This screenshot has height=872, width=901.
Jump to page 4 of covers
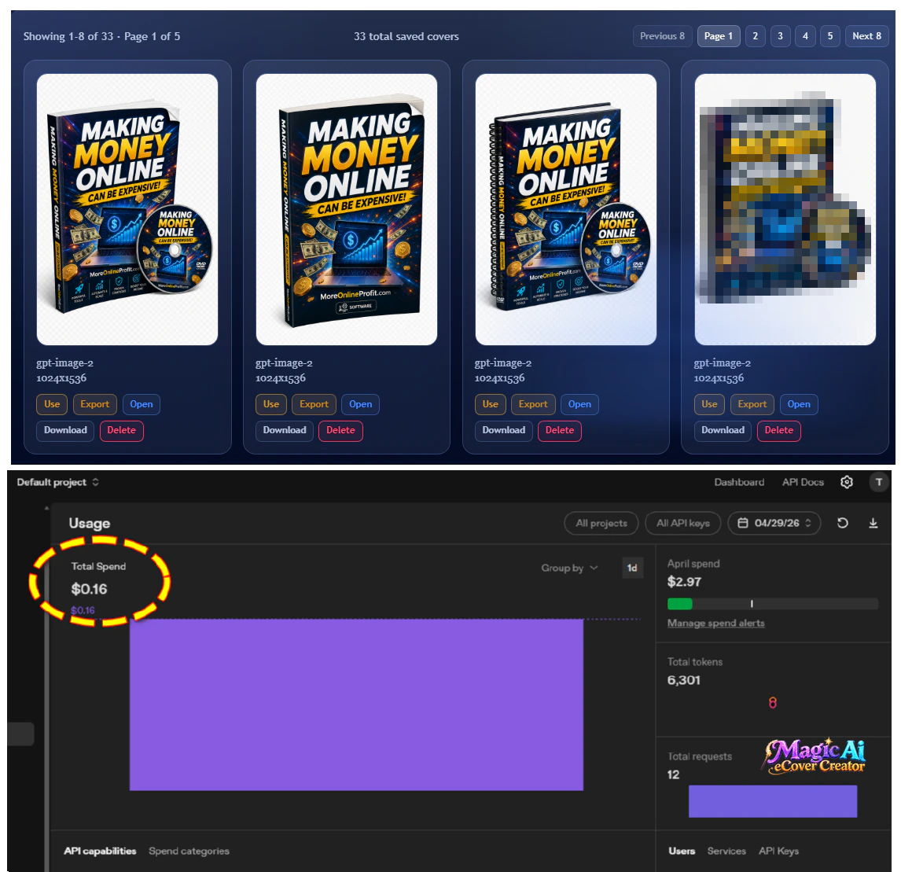(x=805, y=36)
